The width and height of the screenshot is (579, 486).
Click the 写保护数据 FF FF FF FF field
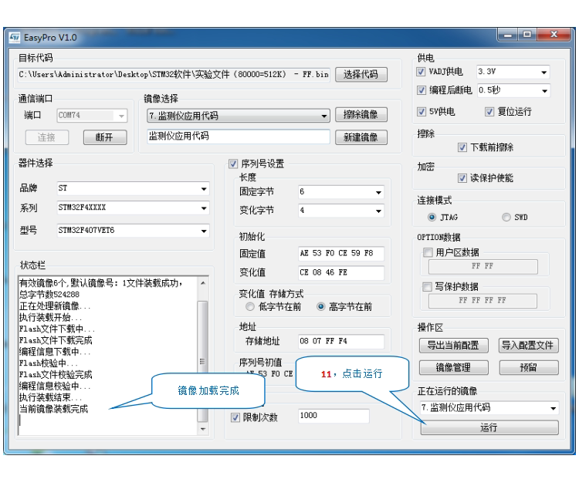(x=482, y=300)
